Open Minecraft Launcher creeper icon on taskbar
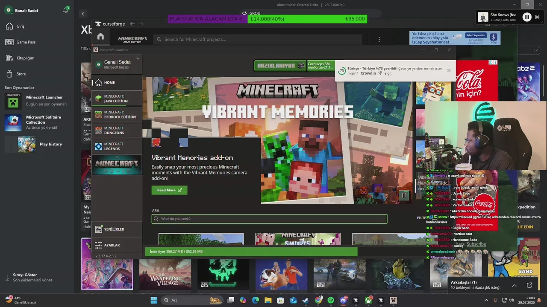The width and height of the screenshot is (547, 307). 394,300
